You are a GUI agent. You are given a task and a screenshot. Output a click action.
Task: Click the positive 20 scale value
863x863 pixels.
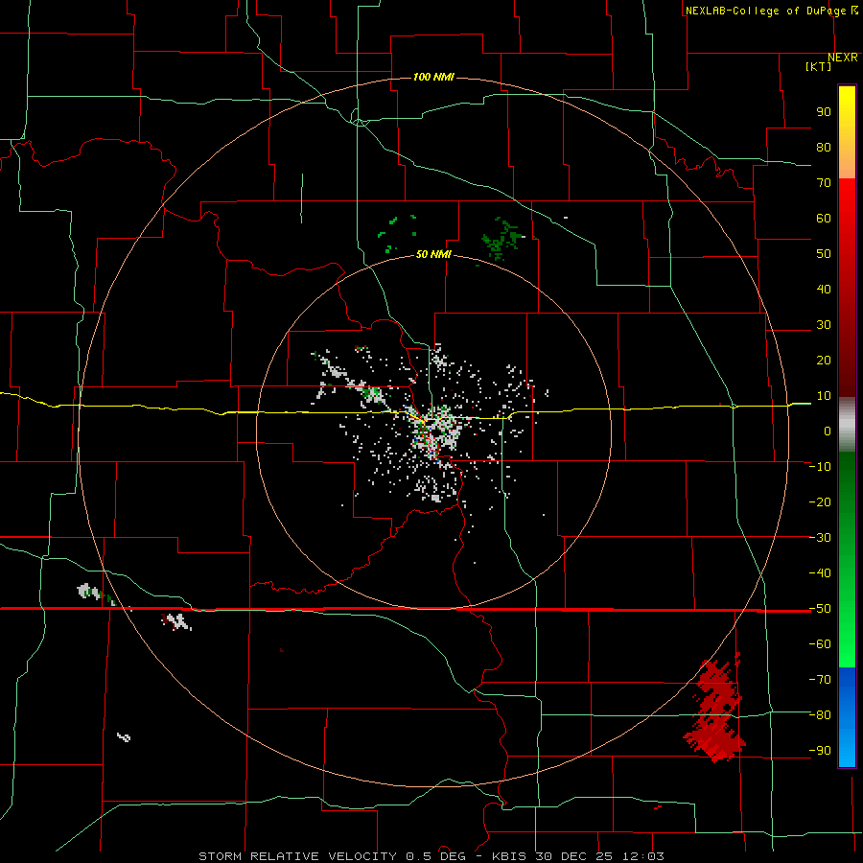pos(824,361)
